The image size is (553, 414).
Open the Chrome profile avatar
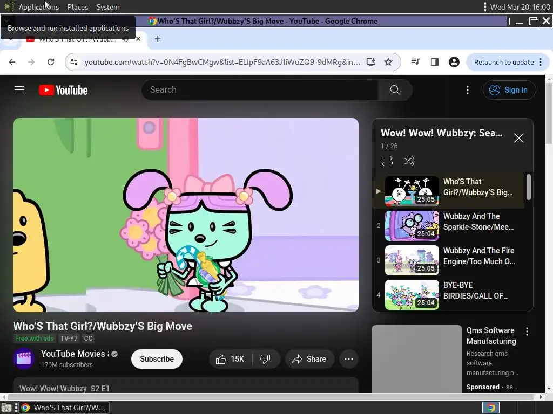[454, 62]
